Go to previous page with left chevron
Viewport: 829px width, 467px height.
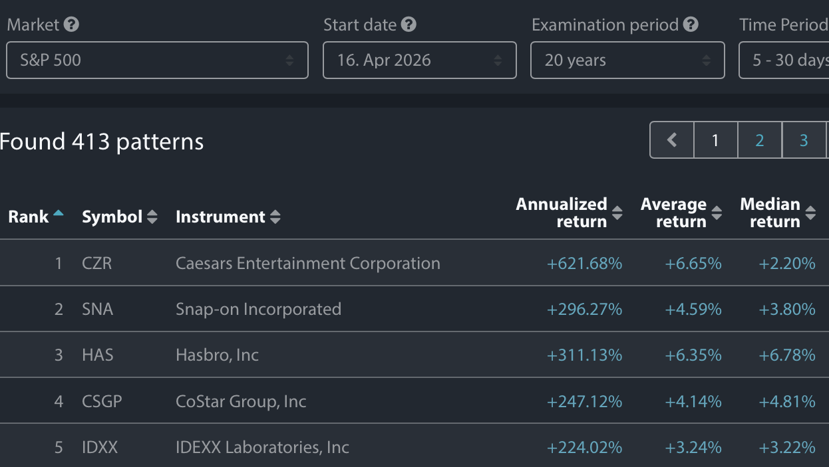672,140
